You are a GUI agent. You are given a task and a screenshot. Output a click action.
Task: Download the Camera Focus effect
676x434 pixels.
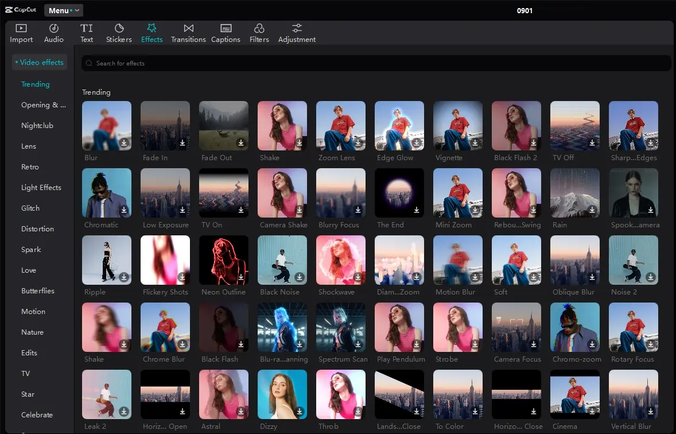coord(534,344)
